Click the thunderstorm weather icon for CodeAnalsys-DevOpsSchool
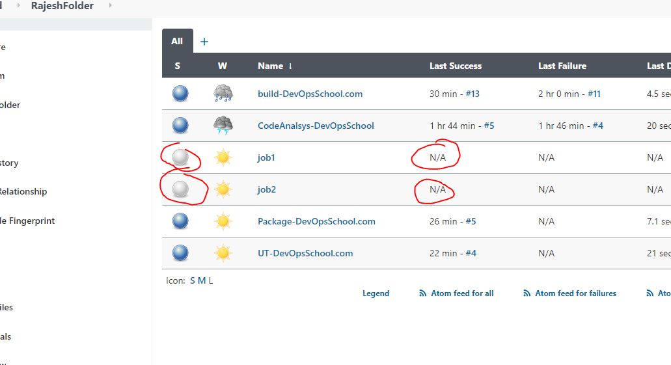 pyautogui.click(x=223, y=126)
